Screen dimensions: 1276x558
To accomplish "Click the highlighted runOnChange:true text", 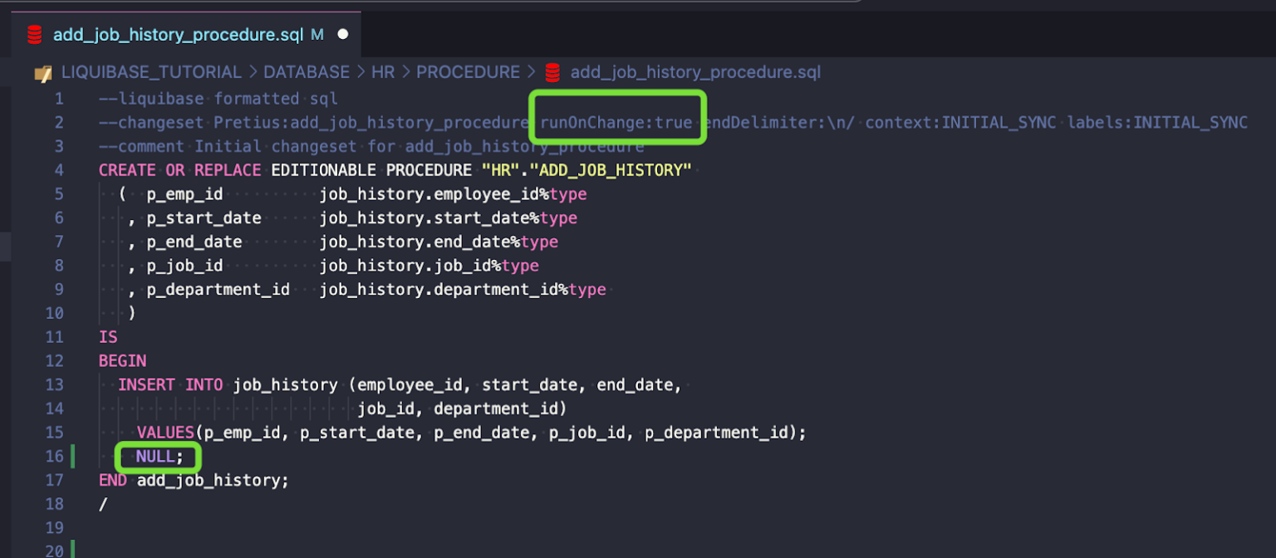I will pyautogui.click(x=617, y=121).
